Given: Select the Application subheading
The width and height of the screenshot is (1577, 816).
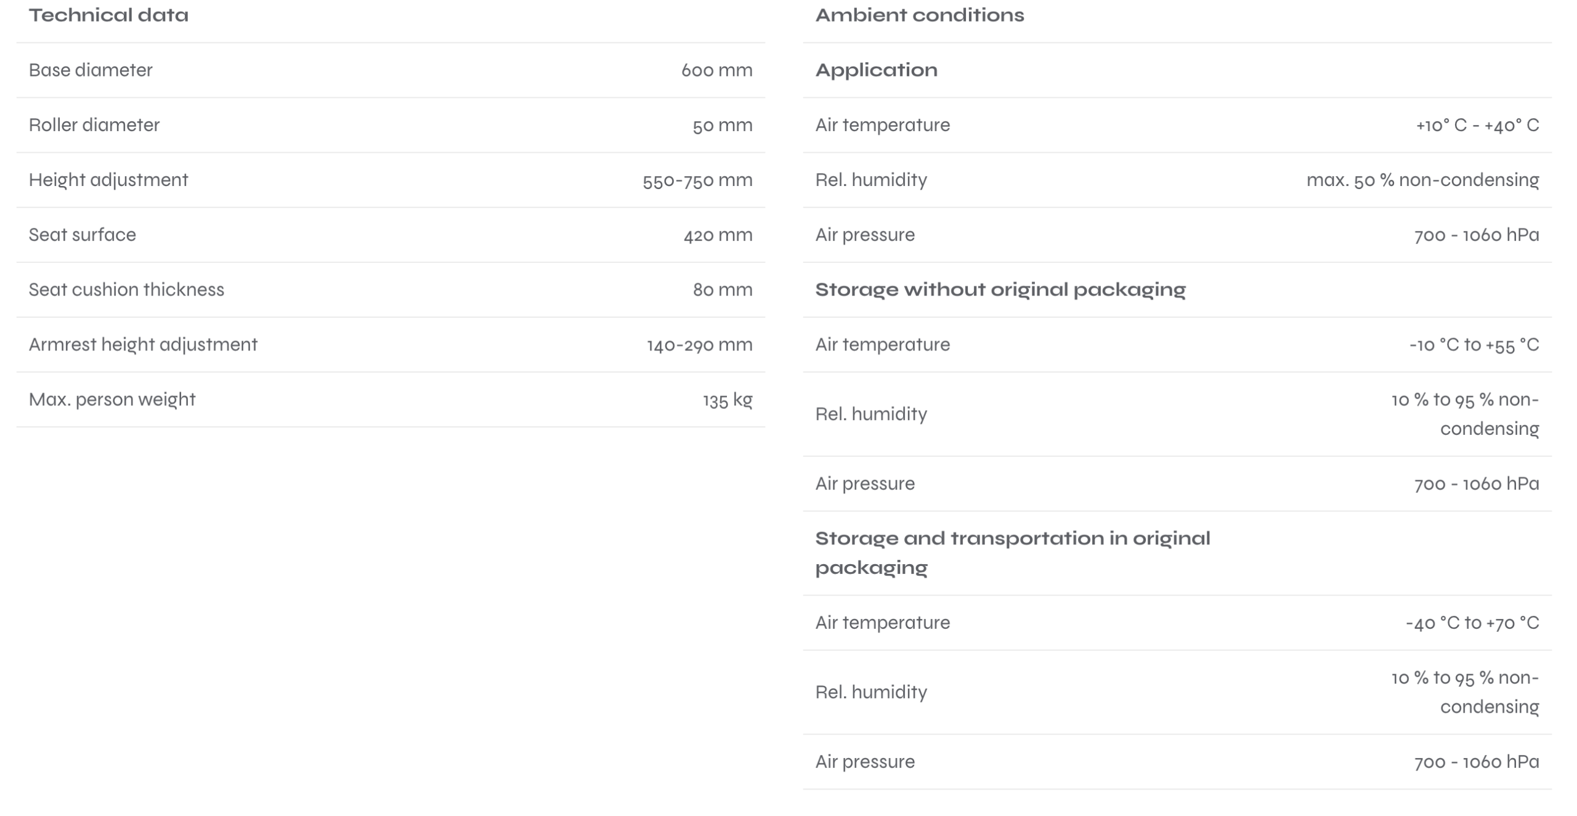Looking at the screenshot, I should [876, 70].
